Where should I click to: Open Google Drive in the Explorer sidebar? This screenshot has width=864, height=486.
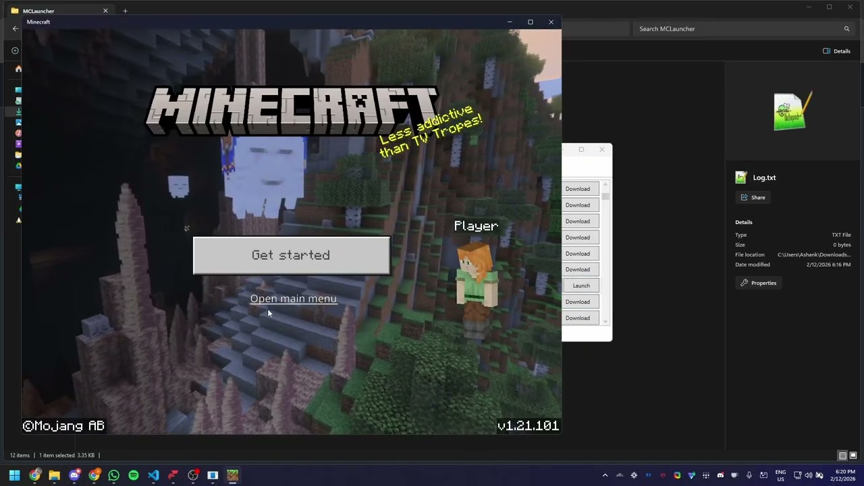[18, 165]
